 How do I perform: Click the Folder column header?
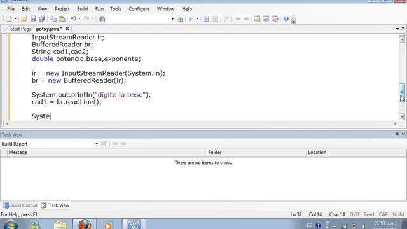pos(257,153)
